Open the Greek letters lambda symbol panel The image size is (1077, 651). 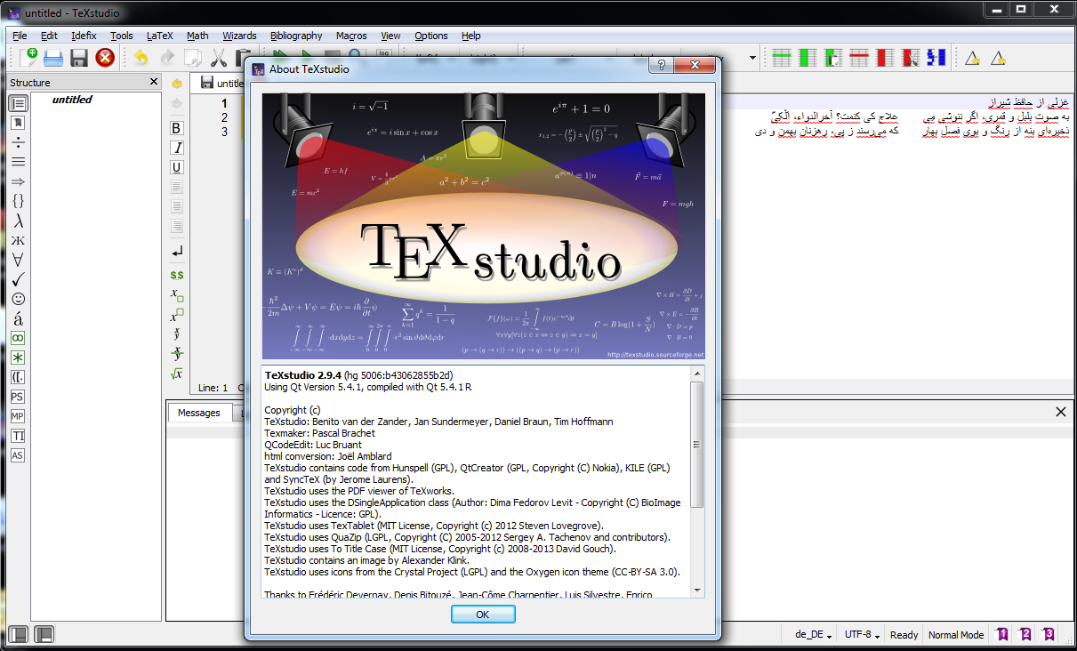coord(18,221)
